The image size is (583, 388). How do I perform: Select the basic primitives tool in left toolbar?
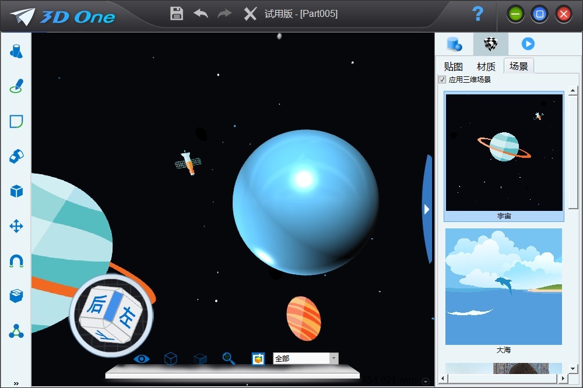16,51
